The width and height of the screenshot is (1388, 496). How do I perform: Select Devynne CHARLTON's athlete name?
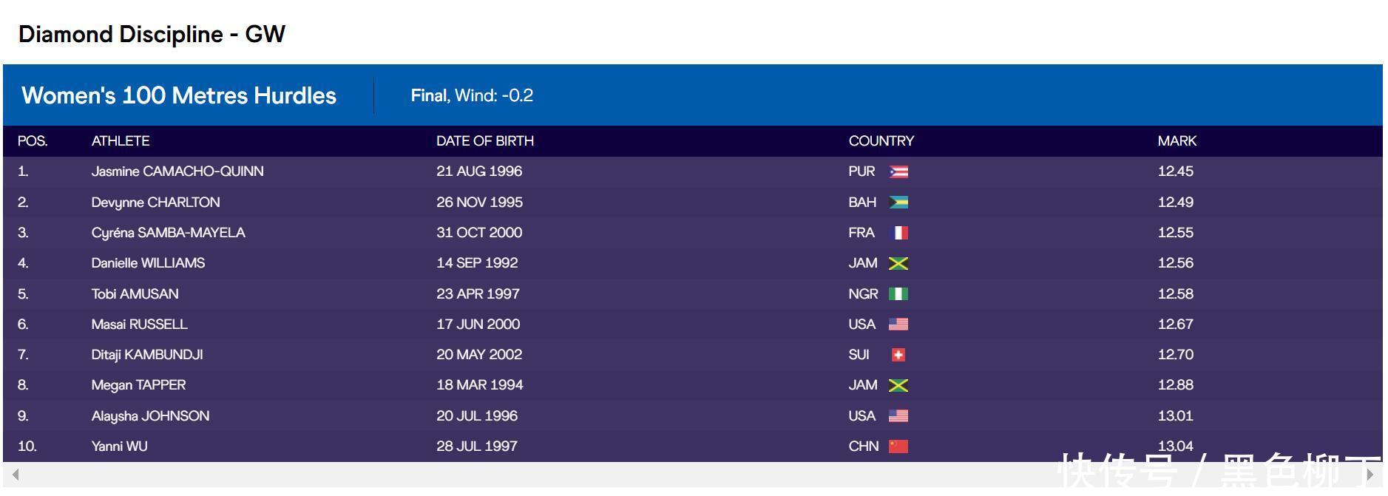(155, 203)
